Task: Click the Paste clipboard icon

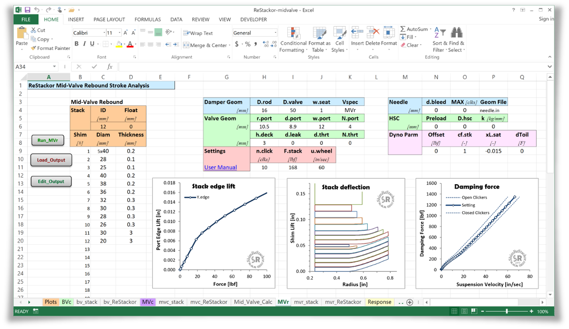Action: 22,33
